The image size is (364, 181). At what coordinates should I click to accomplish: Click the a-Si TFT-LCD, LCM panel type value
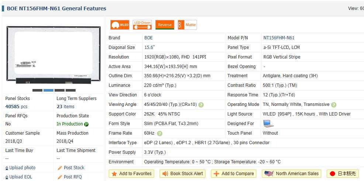coord(281,47)
